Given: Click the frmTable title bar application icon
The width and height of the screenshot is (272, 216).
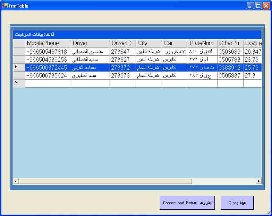Looking at the screenshot, I should coord(5,6).
